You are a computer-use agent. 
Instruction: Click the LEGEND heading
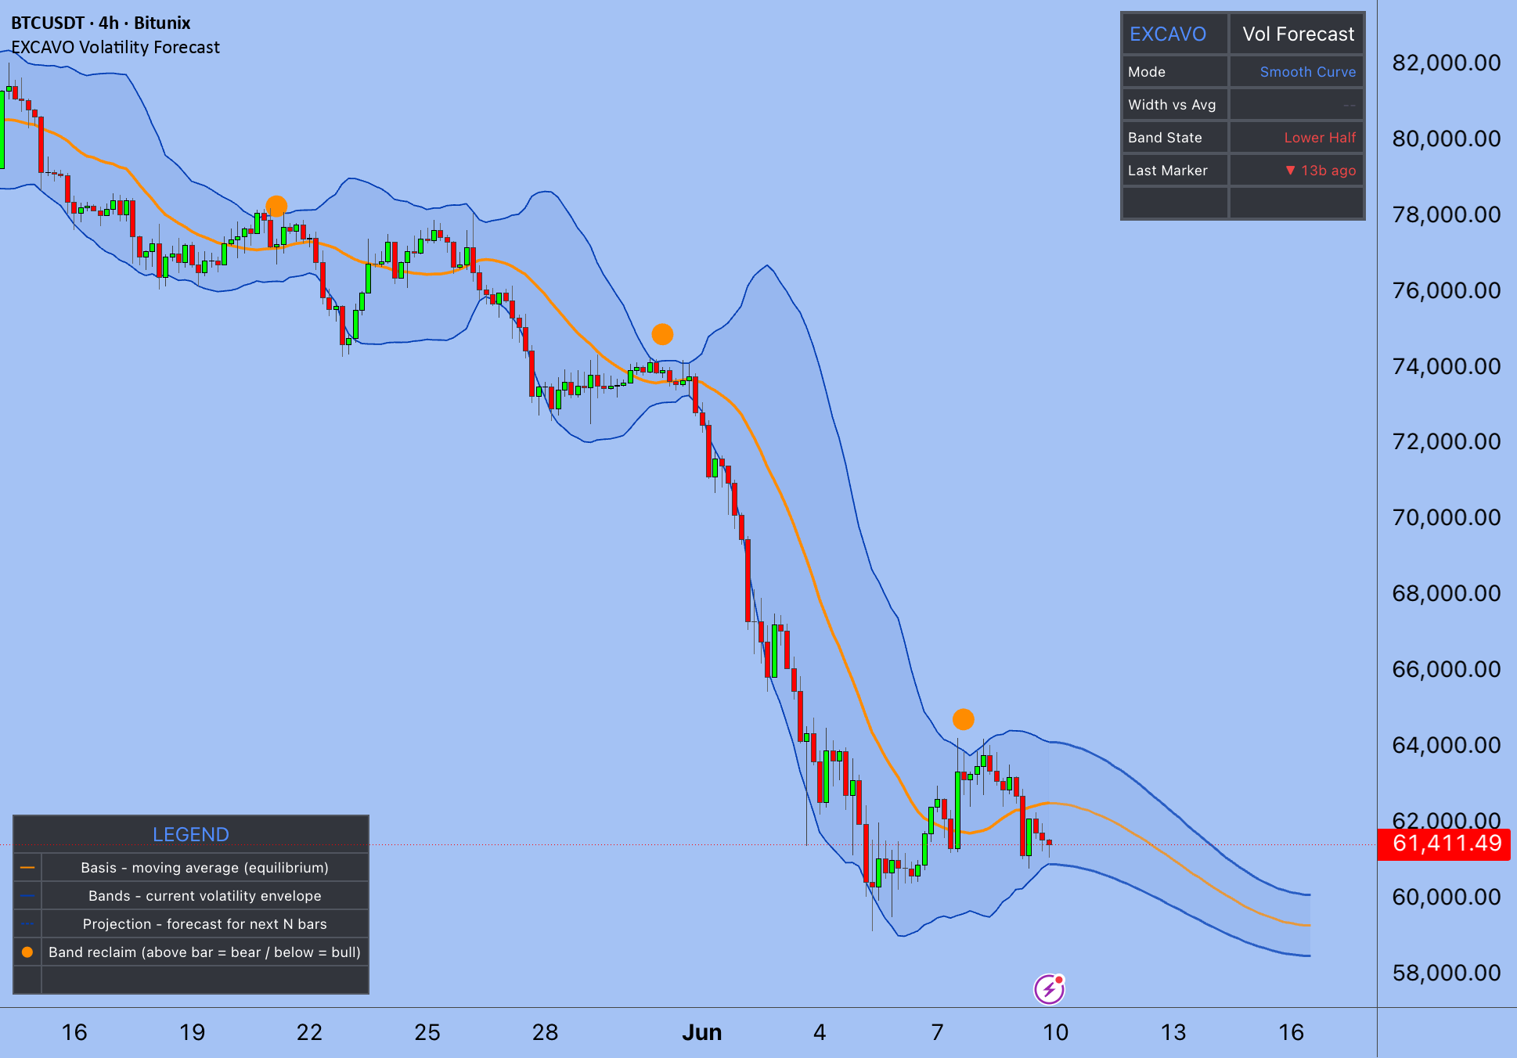coord(191,834)
